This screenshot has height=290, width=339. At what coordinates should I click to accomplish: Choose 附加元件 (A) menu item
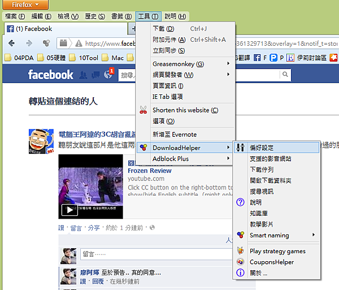pyautogui.click(x=186, y=40)
